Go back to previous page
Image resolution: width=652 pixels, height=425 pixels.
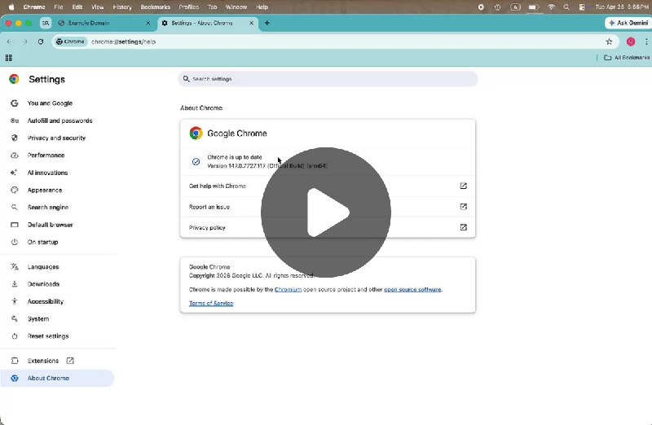pyautogui.click(x=10, y=42)
